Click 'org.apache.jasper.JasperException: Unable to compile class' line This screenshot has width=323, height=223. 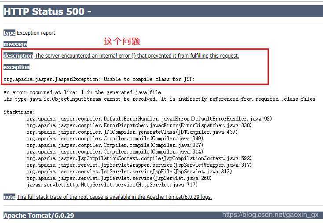coord(99,79)
